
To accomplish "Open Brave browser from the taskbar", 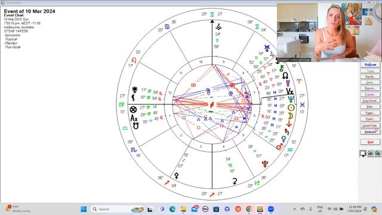I will coord(238,209).
